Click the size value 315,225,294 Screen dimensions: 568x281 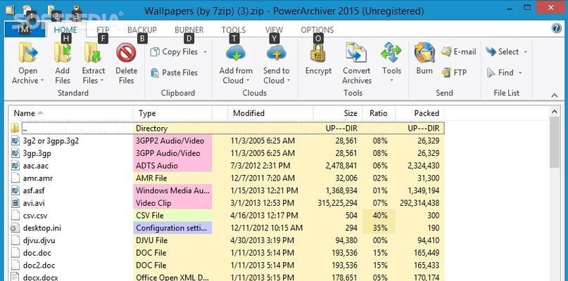tap(337, 203)
